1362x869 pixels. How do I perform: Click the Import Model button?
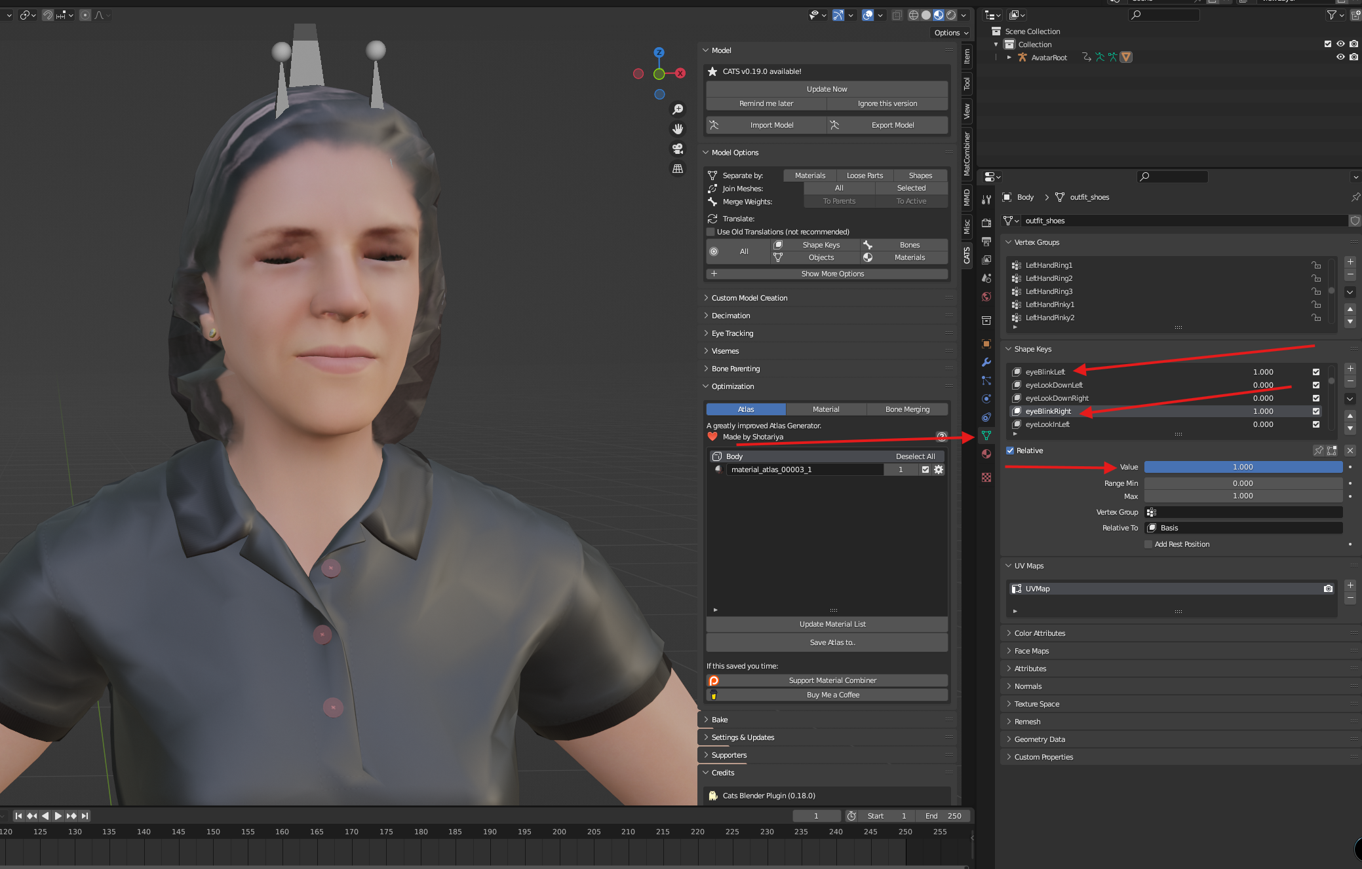click(766, 125)
